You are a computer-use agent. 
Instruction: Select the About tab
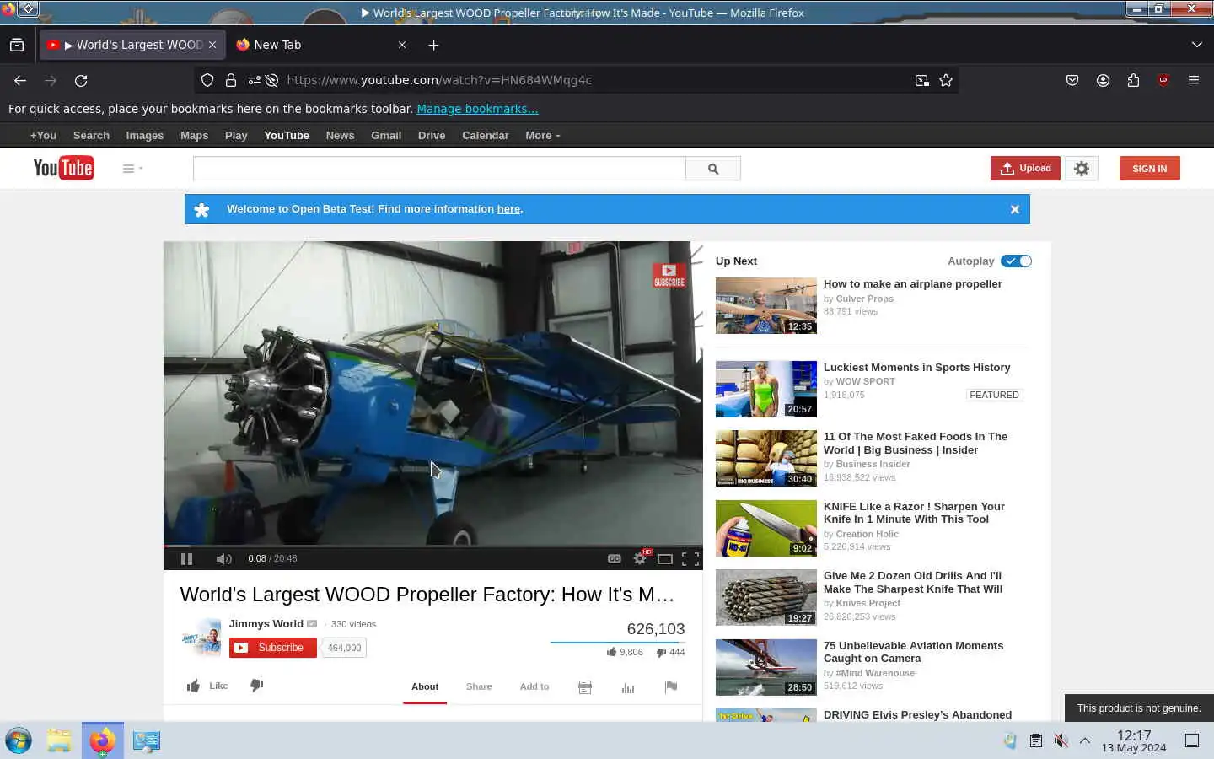point(425,686)
